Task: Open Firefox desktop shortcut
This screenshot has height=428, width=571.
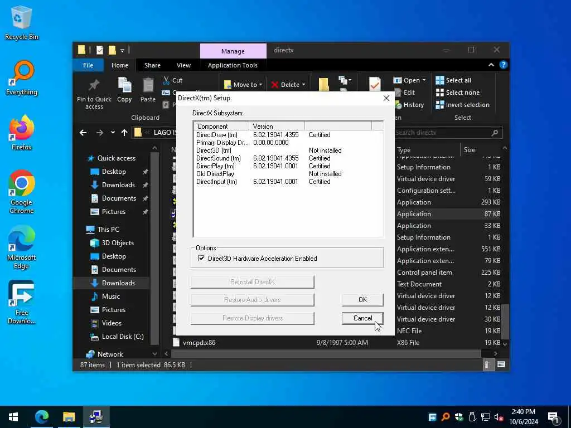Action: click(22, 133)
